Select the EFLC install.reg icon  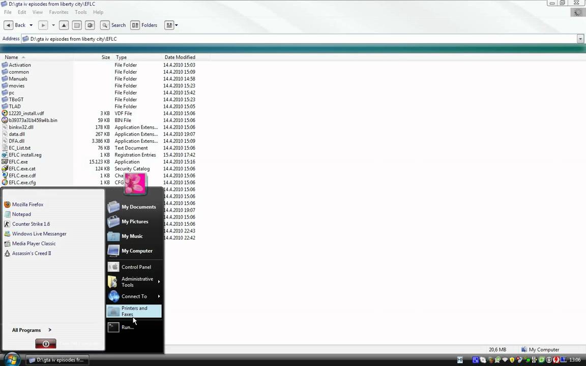coord(5,155)
